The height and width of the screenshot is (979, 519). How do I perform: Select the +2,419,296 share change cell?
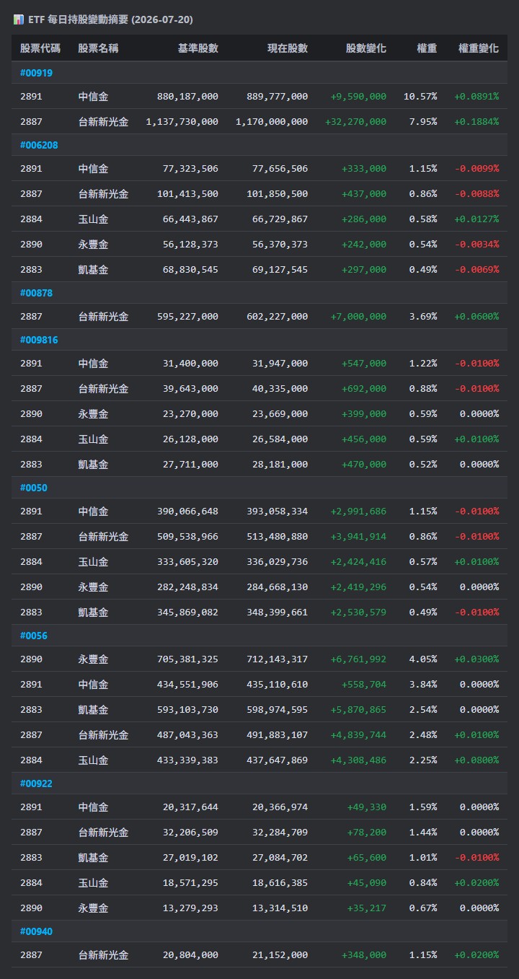[359, 587]
